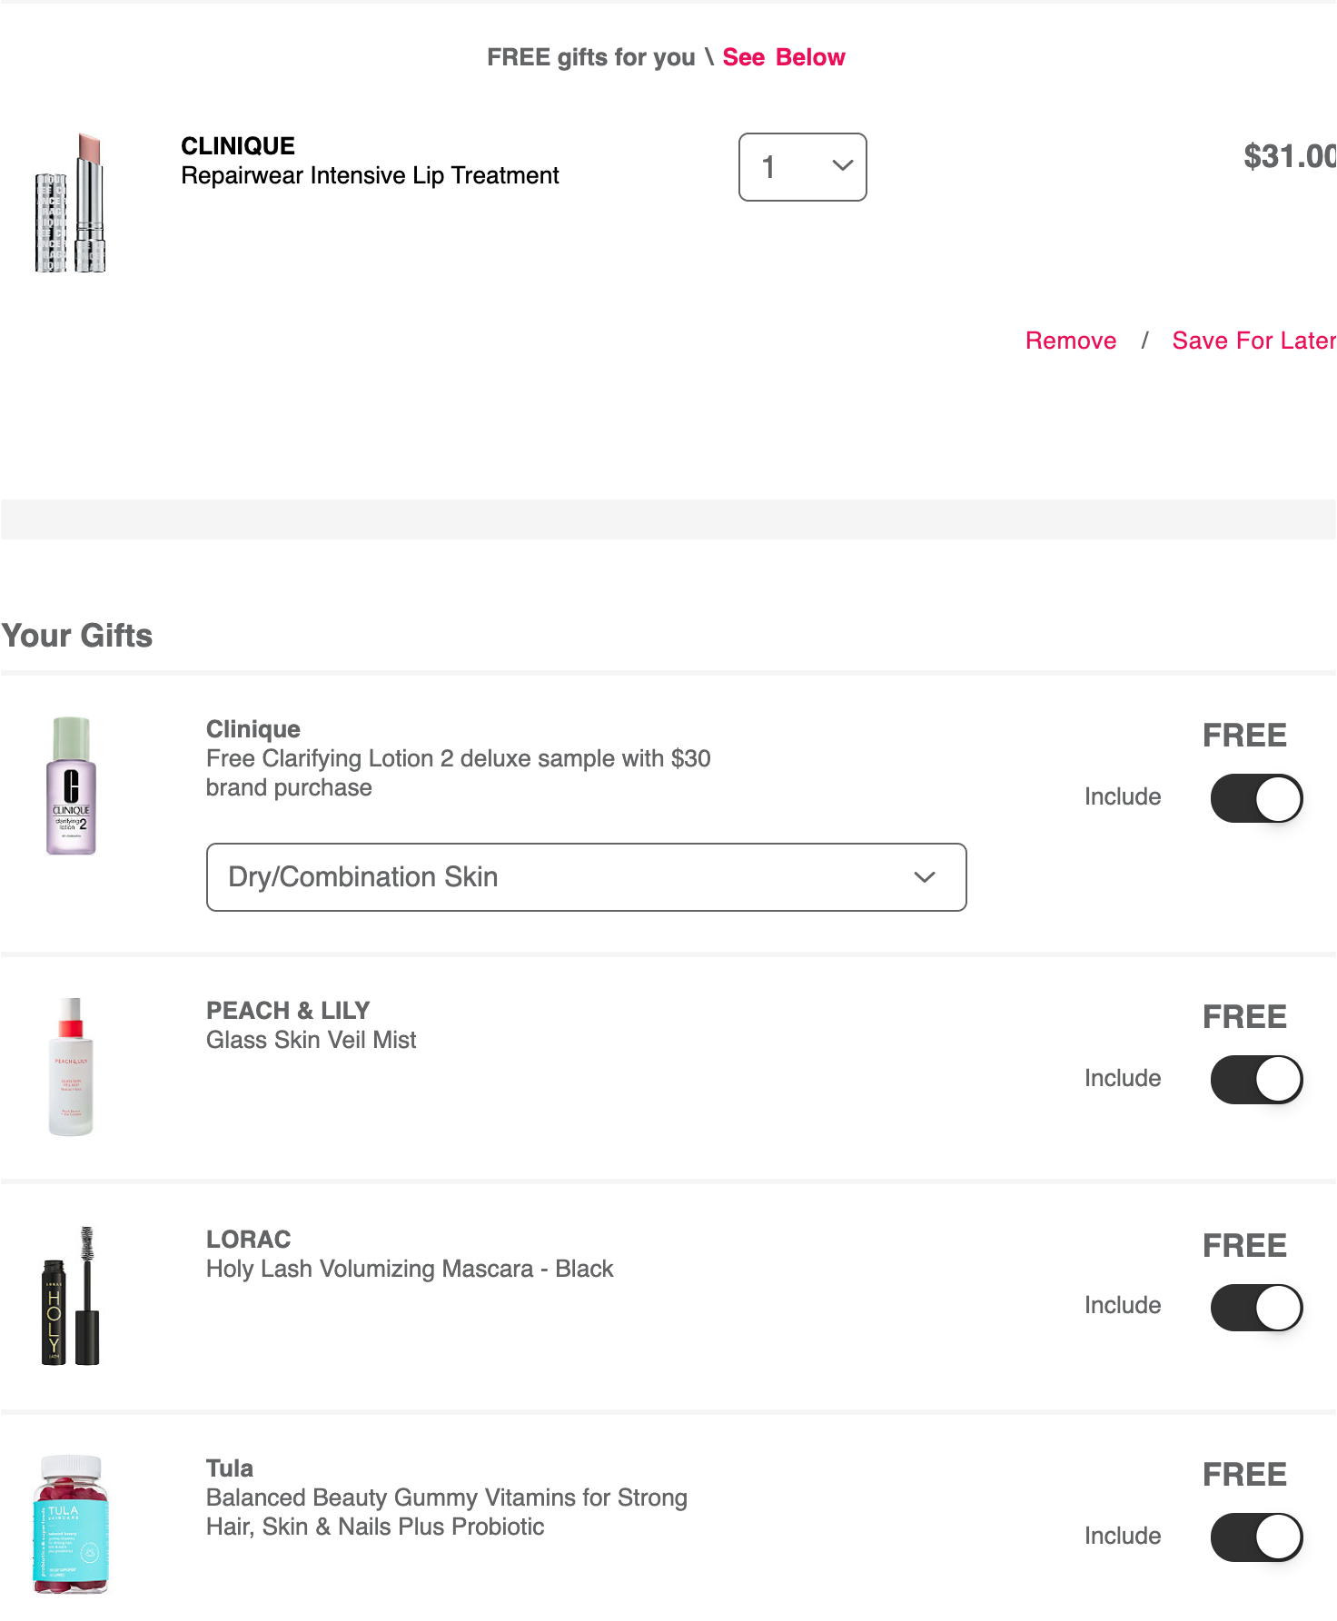Save the lip treatment for later
Image resolution: width=1337 pixels, height=1621 pixels.
pyautogui.click(x=1253, y=341)
